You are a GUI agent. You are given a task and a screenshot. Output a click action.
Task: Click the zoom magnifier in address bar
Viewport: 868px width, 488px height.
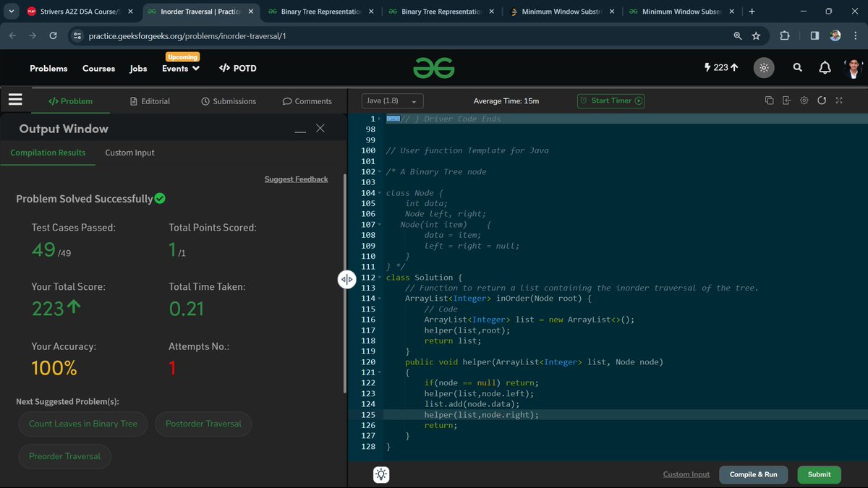click(737, 35)
